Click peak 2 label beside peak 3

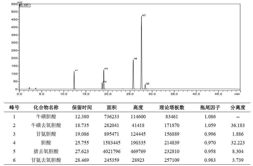click(x=105, y=81)
